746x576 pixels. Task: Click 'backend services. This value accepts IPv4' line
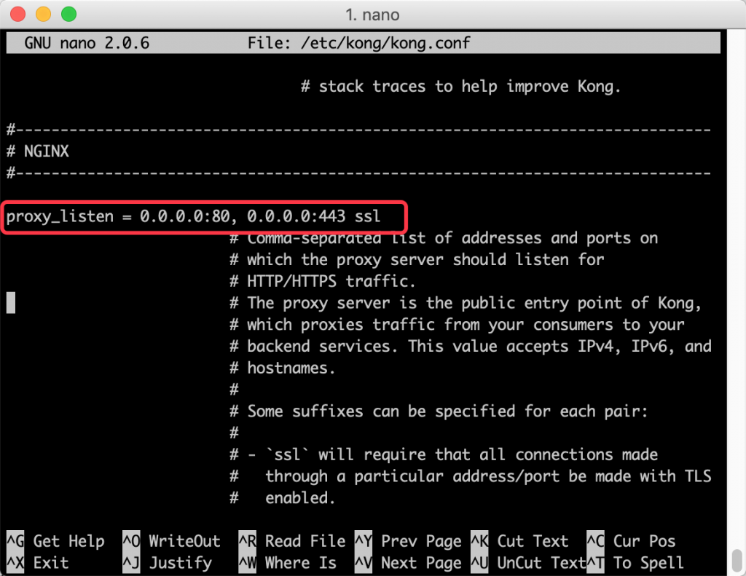(x=471, y=347)
